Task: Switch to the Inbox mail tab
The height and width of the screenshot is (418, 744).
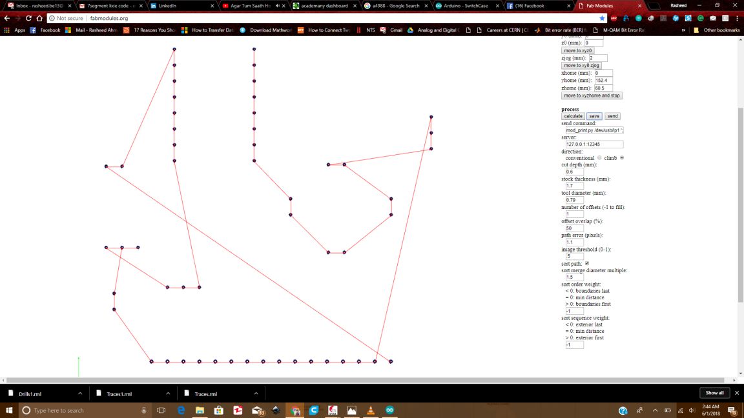Action: coord(39,6)
